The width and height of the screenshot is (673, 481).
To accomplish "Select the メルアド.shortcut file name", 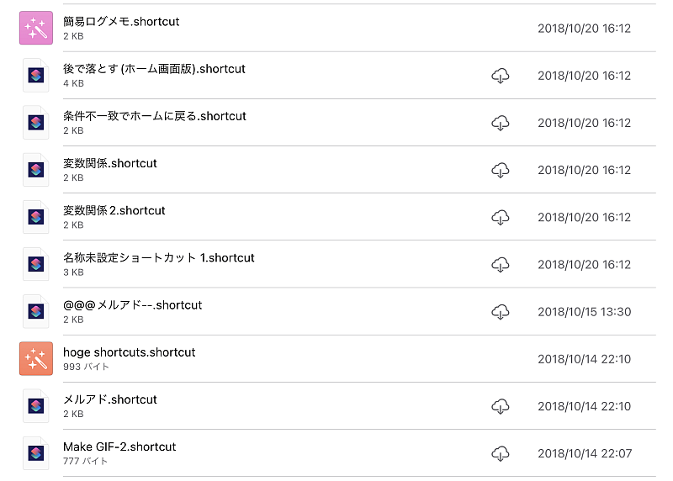I will 110,399.
